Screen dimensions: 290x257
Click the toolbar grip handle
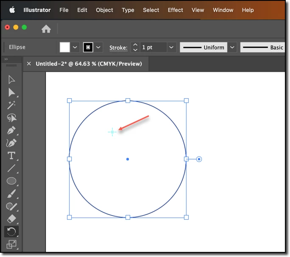point(11,65)
